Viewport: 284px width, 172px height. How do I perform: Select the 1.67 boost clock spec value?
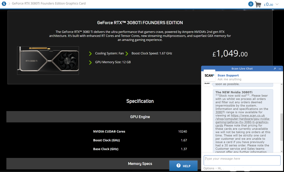[x=184, y=140]
